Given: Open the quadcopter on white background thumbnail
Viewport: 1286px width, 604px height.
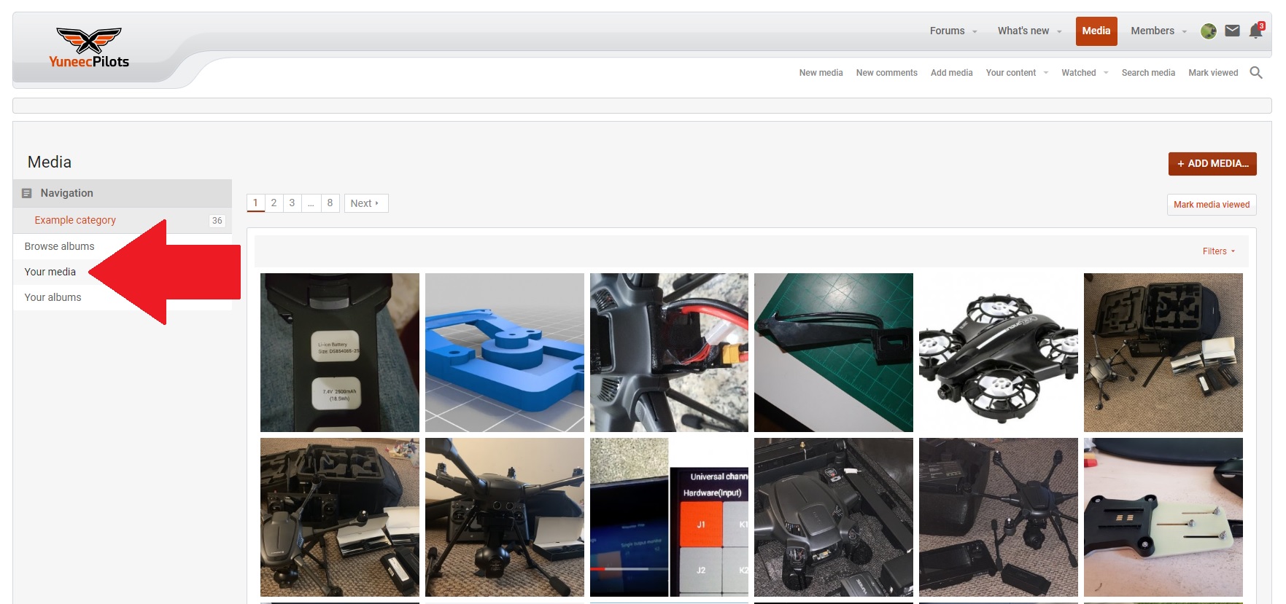Looking at the screenshot, I should [999, 353].
